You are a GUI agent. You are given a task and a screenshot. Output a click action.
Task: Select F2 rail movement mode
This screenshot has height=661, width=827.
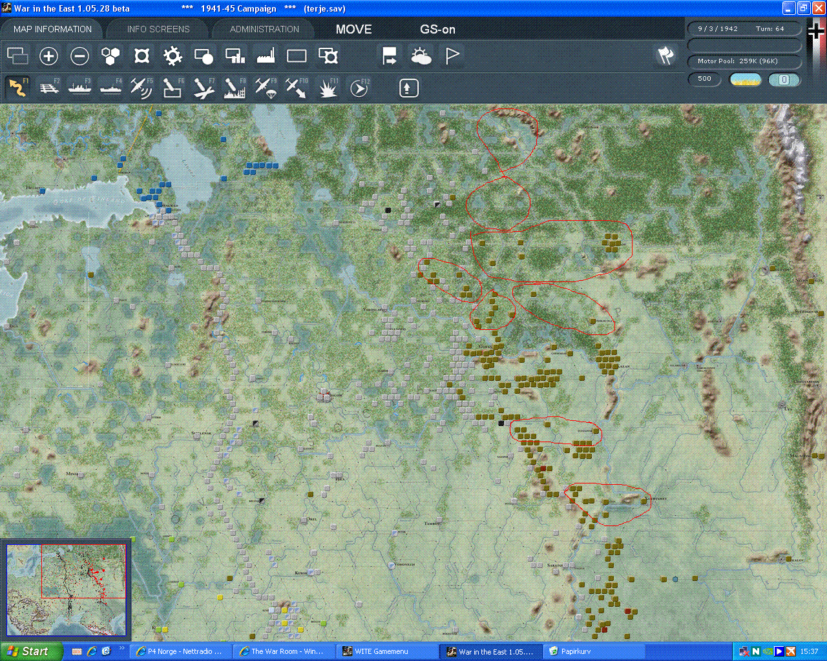click(49, 87)
